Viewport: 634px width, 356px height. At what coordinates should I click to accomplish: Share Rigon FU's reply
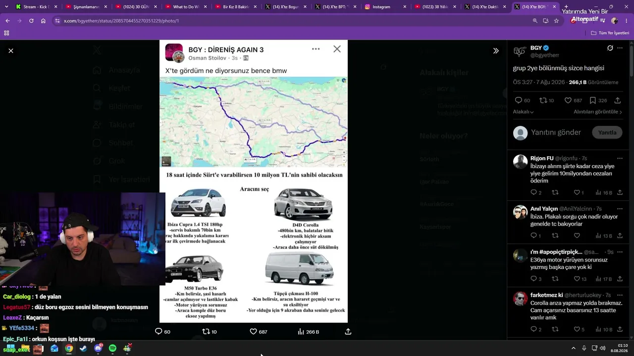(x=620, y=192)
